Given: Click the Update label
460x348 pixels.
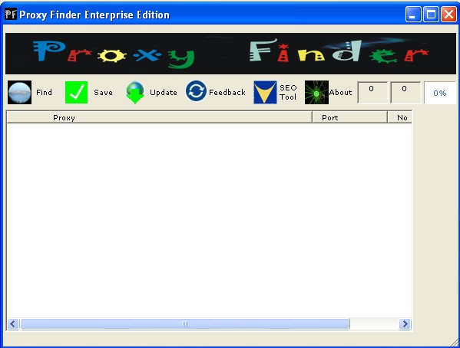Looking at the screenshot, I should (x=164, y=93).
